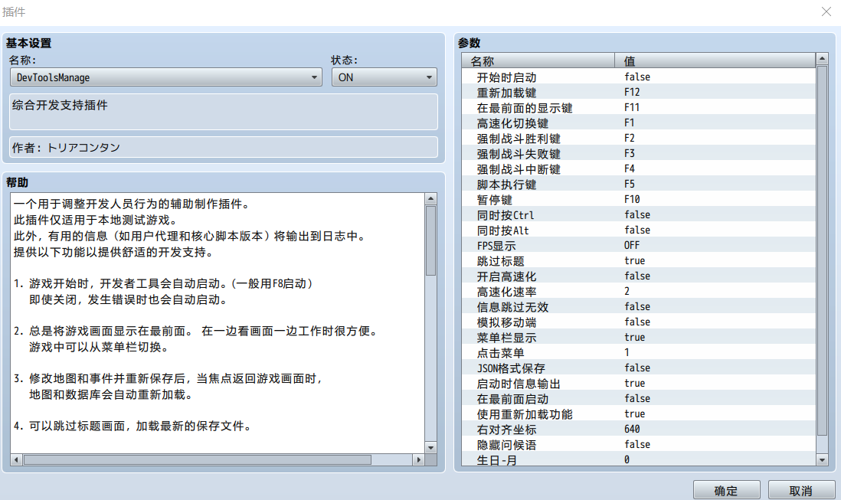This screenshot has width=841, height=500.
Task: Select the 强制战斗胜利键 parameter row
Action: pyautogui.click(x=638, y=139)
